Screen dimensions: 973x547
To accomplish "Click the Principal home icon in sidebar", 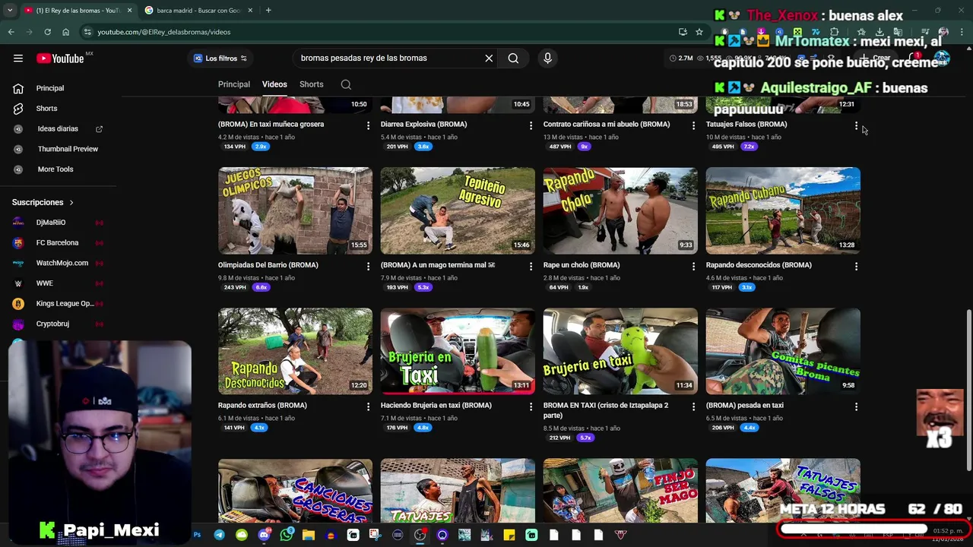I will [x=18, y=88].
